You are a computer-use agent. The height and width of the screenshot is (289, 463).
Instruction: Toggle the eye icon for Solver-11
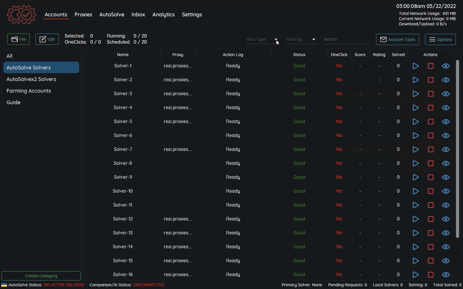(x=446, y=205)
